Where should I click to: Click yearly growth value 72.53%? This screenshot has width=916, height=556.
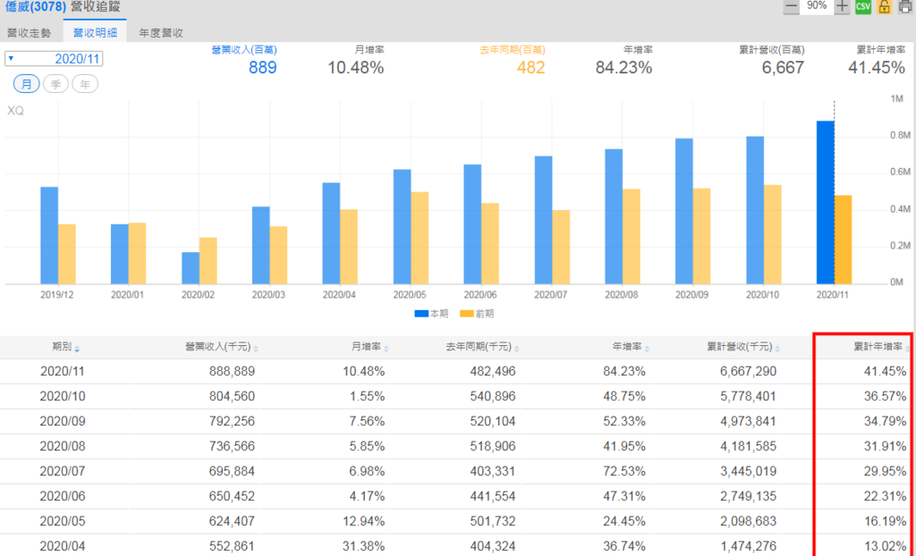tap(624, 471)
